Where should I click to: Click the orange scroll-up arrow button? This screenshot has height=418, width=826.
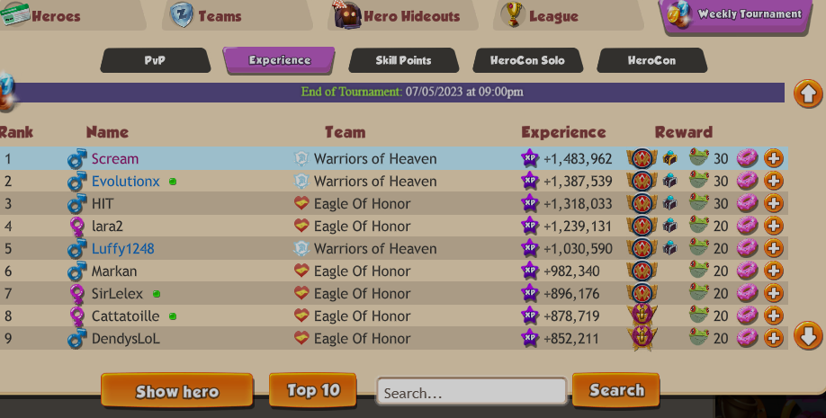click(808, 93)
